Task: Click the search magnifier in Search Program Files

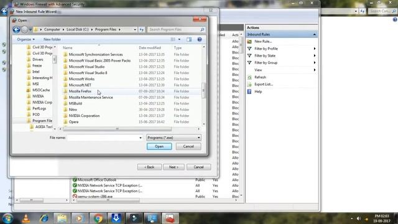Action: click(202, 29)
